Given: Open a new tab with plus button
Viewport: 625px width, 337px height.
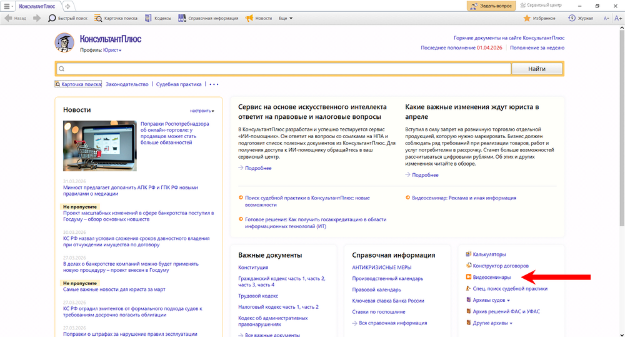Looking at the screenshot, I should pyautogui.click(x=67, y=6).
